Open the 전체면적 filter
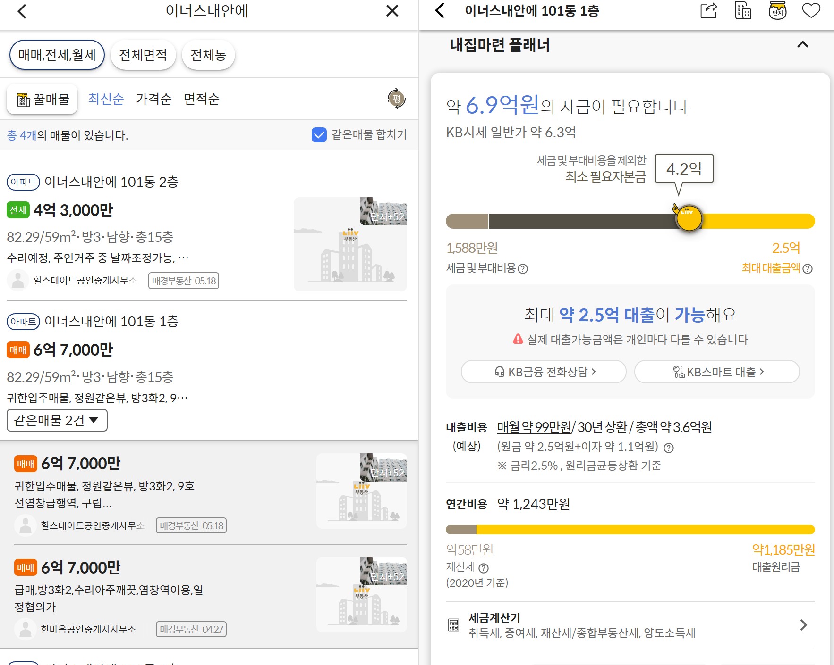This screenshot has width=834, height=665. pyautogui.click(x=143, y=55)
